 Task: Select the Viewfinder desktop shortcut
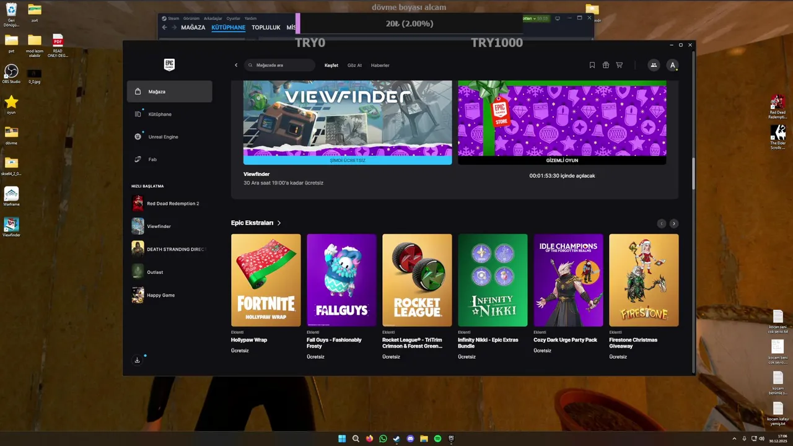tap(11, 227)
